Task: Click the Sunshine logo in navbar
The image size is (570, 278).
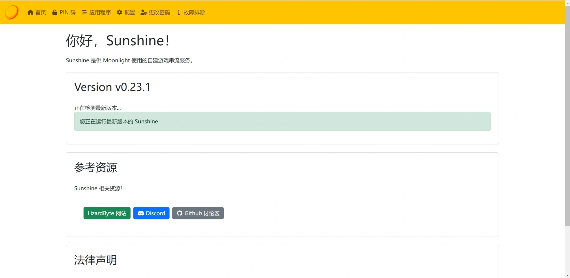Action: 12,12
